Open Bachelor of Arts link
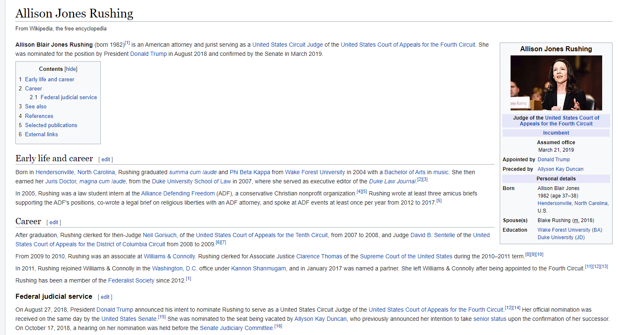Viewport: 618px width, 335px height. coord(405,172)
